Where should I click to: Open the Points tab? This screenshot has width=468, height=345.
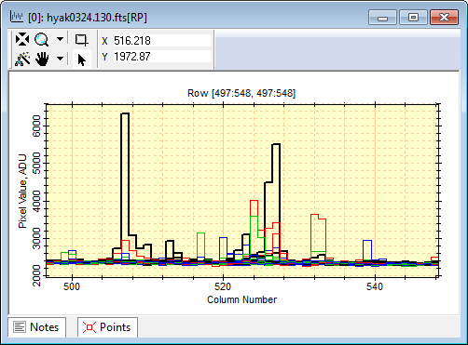coord(107,327)
